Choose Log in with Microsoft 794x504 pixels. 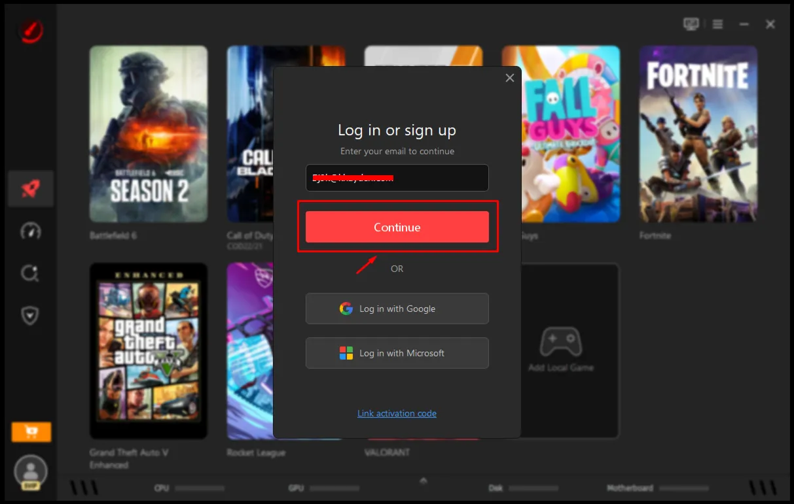coord(397,353)
